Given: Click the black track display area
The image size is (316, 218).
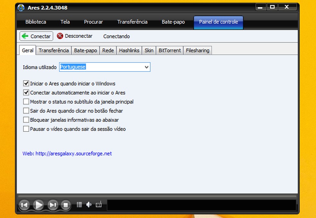Looking at the screenshot, I should pyautogui.click(x=202, y=205).
